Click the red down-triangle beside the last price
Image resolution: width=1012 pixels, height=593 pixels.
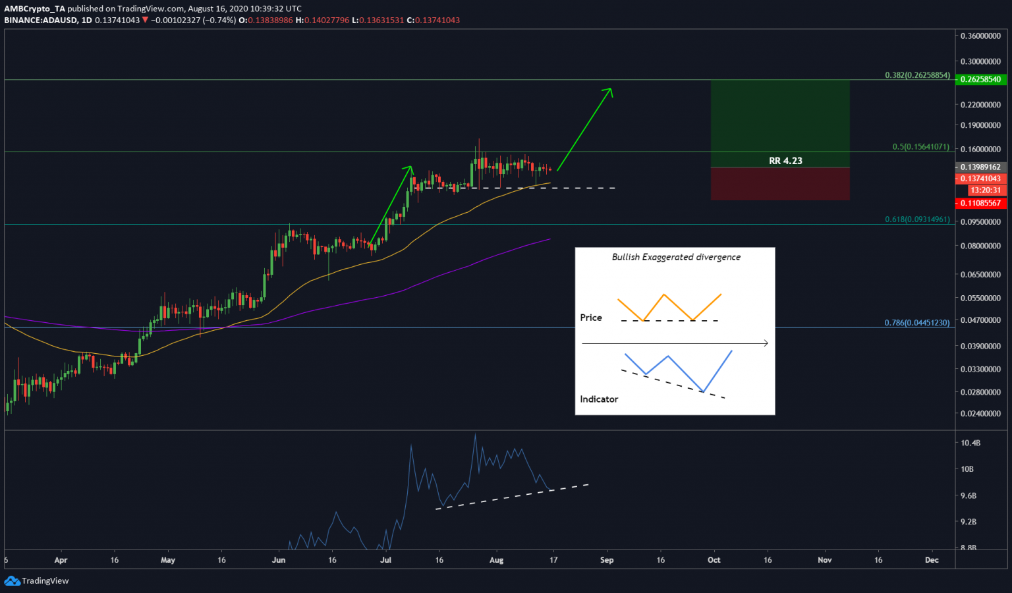145,20
